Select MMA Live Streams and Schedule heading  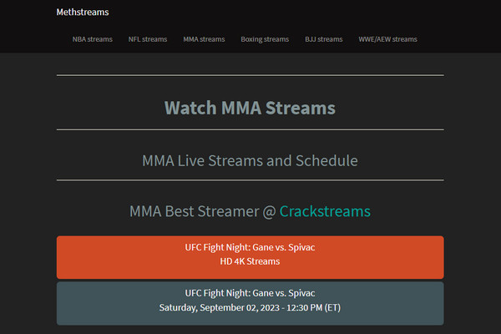click(250, 160)
